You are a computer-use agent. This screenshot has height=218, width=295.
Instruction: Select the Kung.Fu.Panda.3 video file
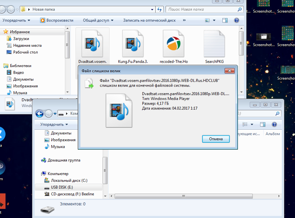point(133,47)
